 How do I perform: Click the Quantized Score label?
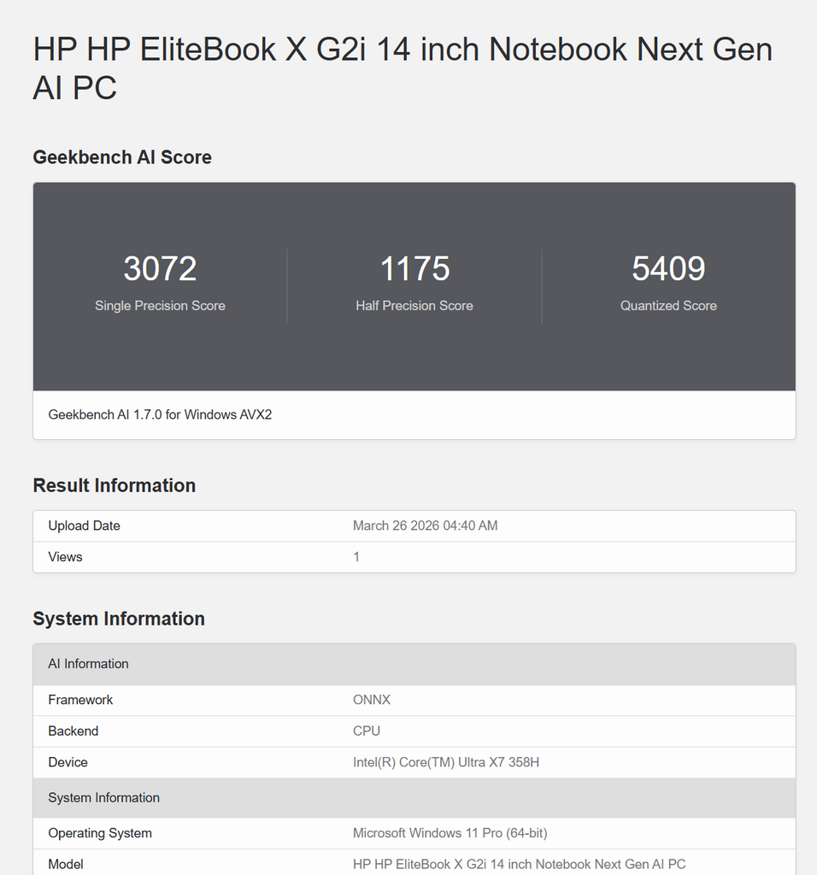(x=668, y=306)
